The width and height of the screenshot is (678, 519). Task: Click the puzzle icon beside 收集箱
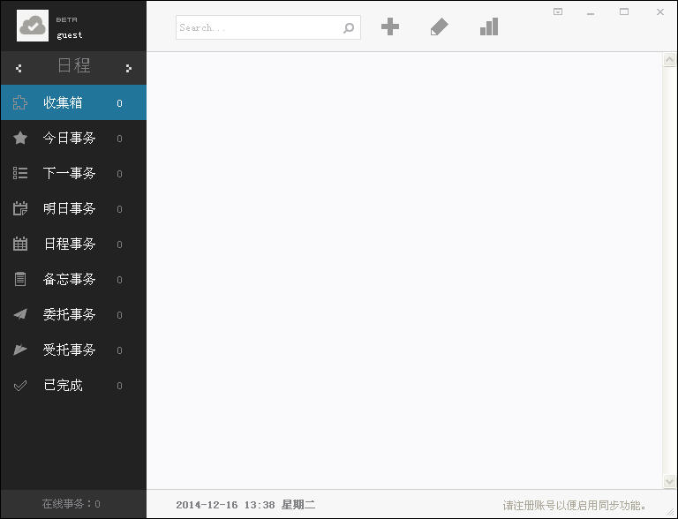(x=20, y=102)
